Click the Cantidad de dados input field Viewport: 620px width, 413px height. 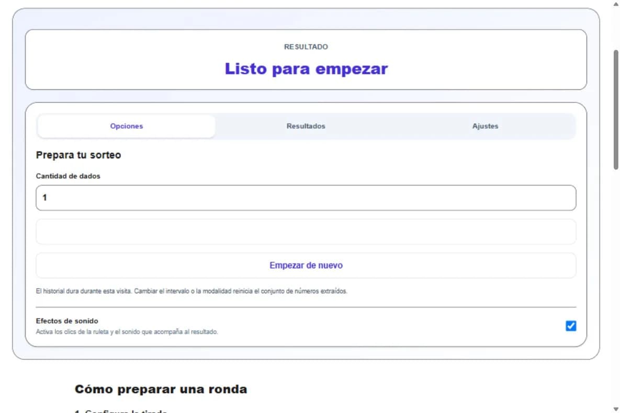[x=306, y=198]
